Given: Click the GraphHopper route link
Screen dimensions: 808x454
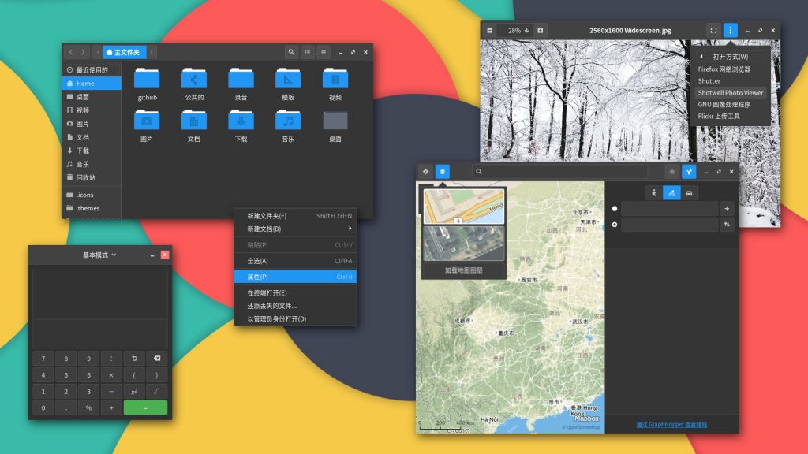Looking at the screenshot, I should (x=671, y=422).
